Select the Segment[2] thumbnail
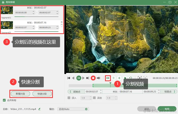Viewport: 178px width, 114px height. click(x=7, y=25)
